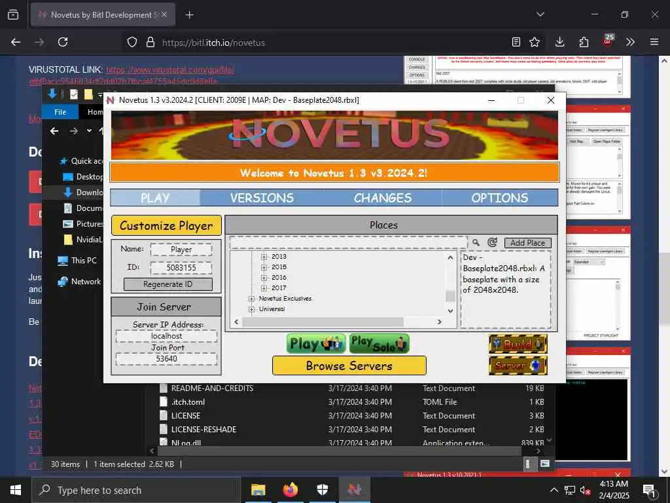The image size is (670, 503).
Task: Open the Firefox hamburger application menu
Action: point(654,42)
